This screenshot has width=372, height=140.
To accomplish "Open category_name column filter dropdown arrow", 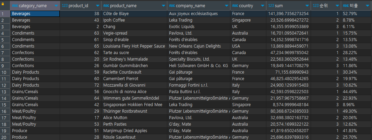I will [x=56, y=6].
